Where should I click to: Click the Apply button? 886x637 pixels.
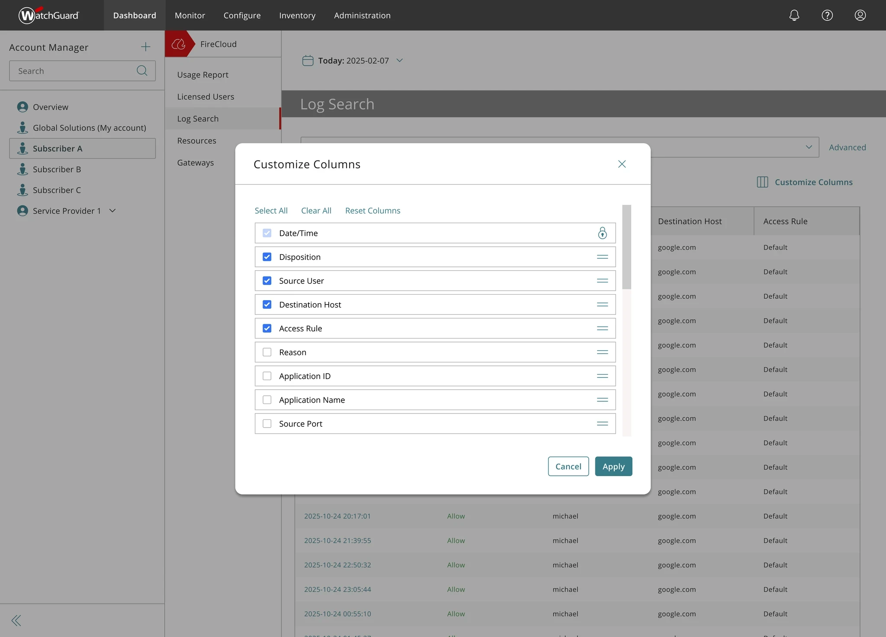[x=613, y=466]
